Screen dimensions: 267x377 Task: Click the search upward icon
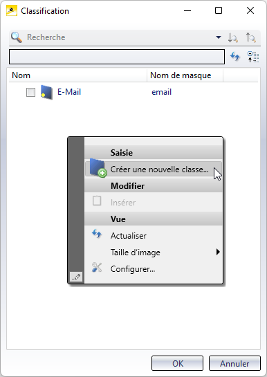(251, 37)
